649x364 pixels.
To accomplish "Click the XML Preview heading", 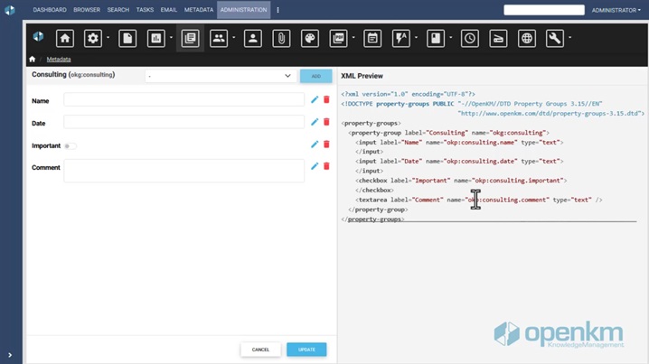I will 362,76.
